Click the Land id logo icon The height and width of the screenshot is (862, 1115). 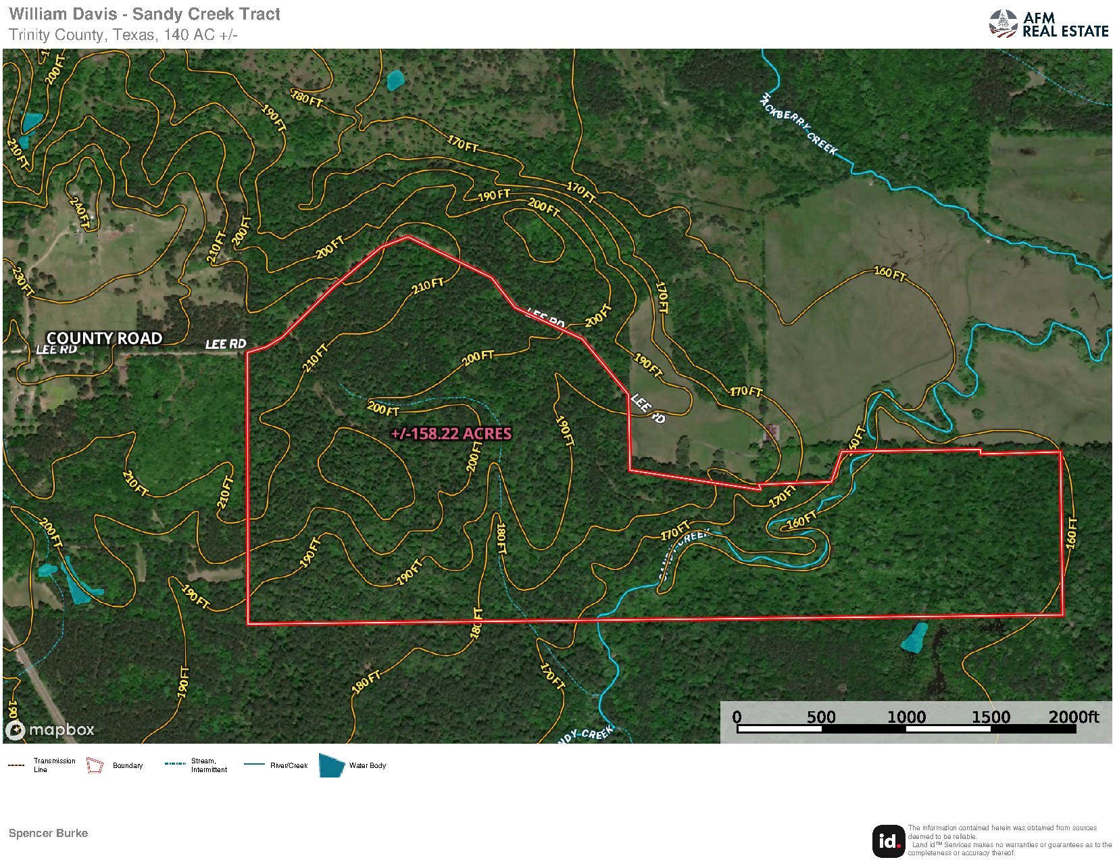[888, 840]
